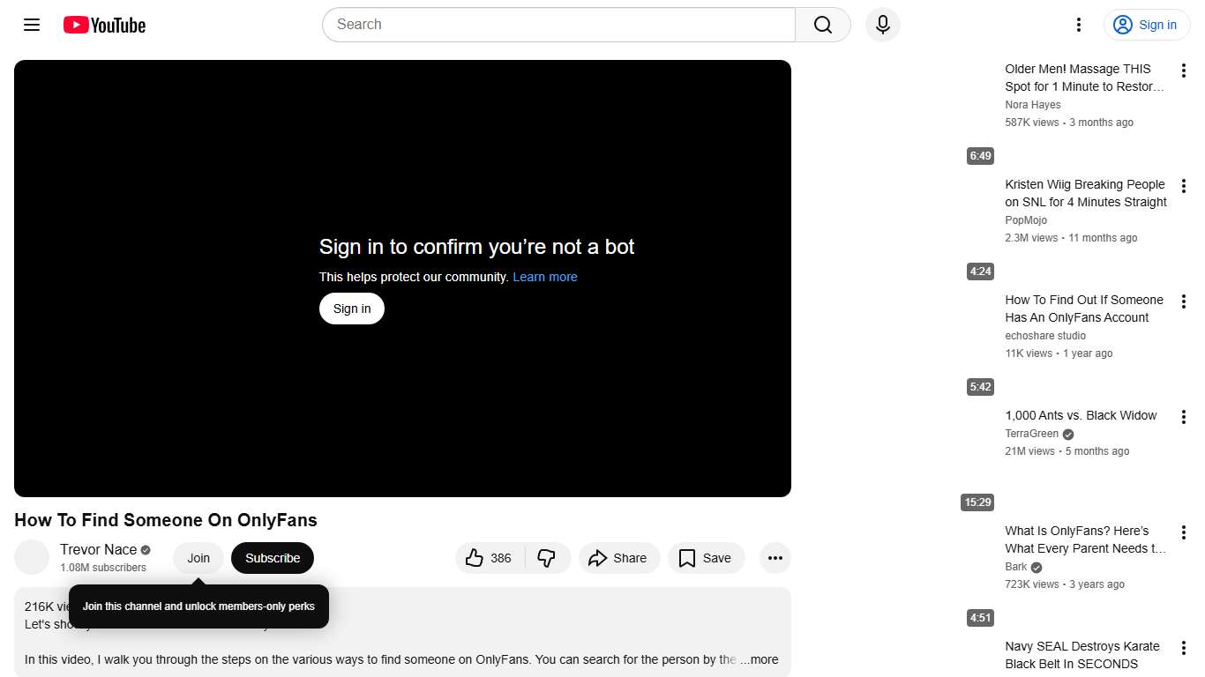Click the search magnifier icon

tap(821, 25)
